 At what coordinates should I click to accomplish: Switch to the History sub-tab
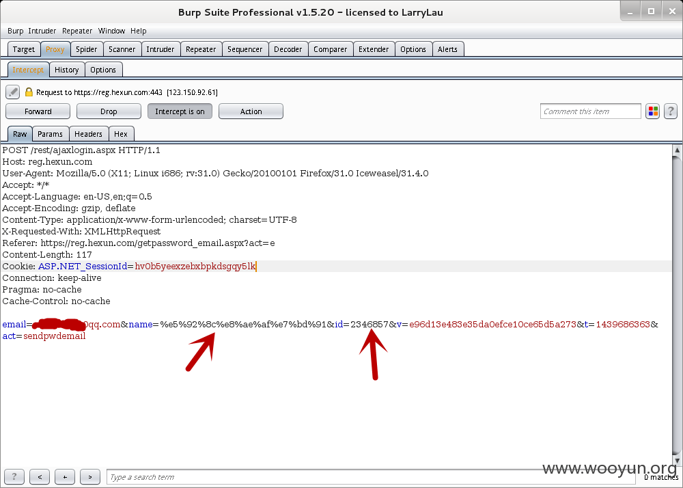[67, 70]
